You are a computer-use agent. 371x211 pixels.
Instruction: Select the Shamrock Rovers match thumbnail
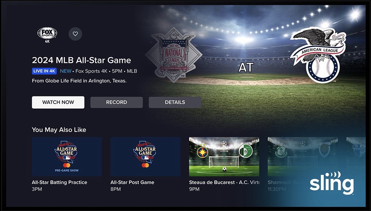(303, 157)
